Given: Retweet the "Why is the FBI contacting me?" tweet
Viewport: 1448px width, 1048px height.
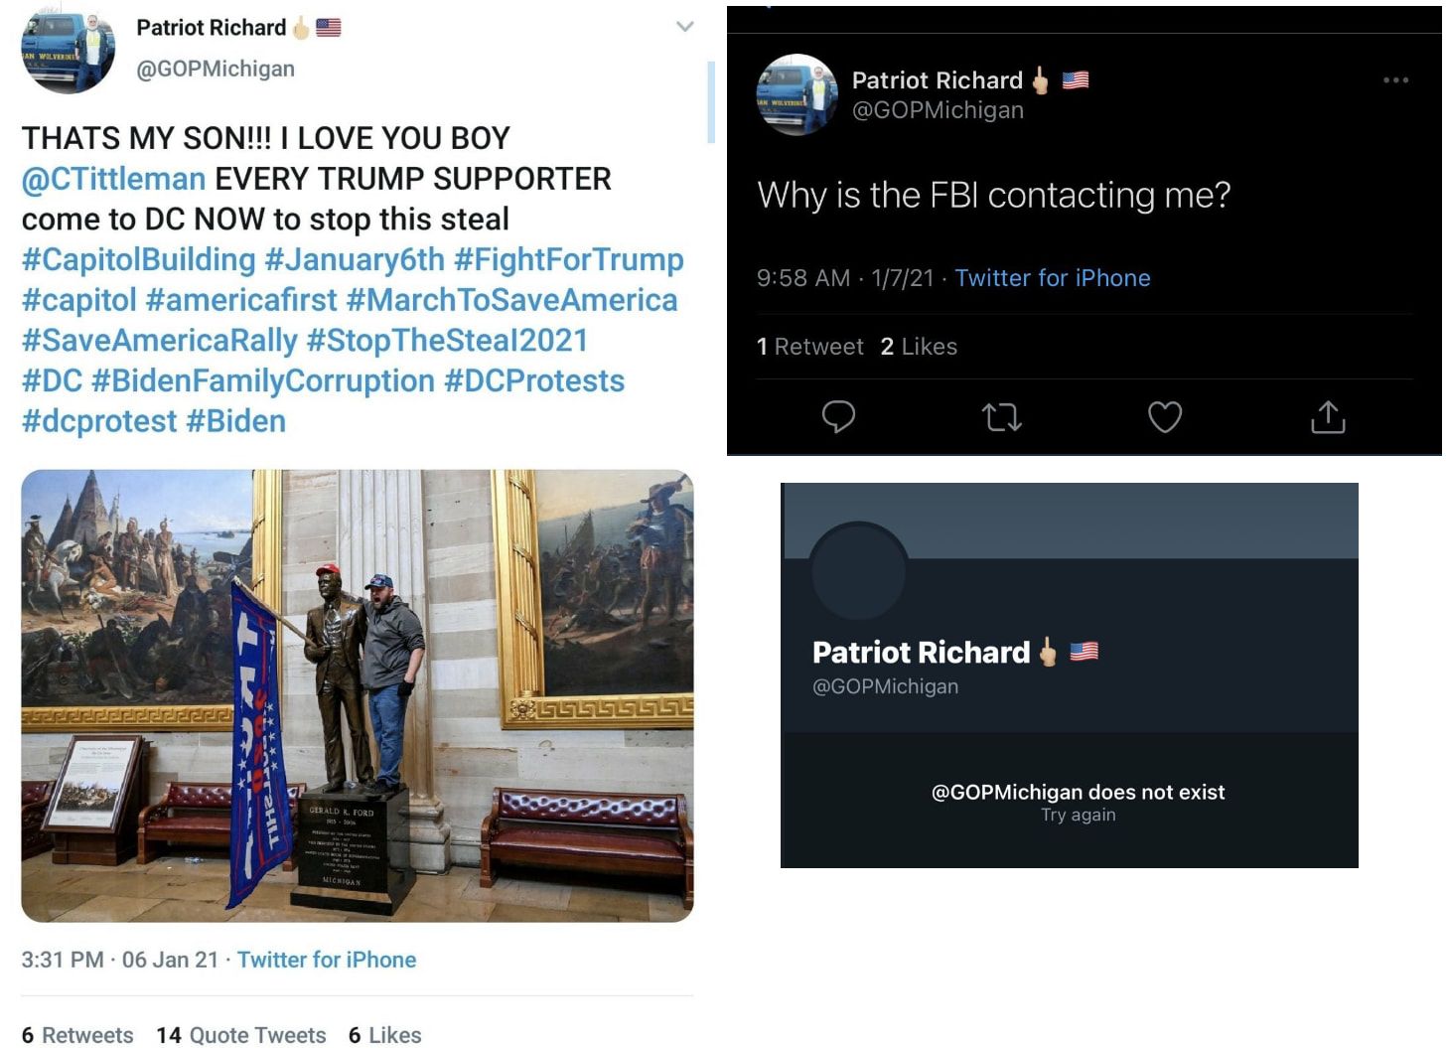Looking at the screenshot, I should pos(1002,417).
